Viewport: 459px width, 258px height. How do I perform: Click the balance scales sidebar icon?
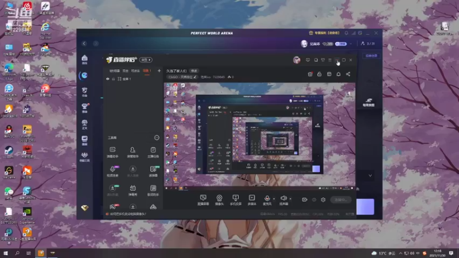click(x=84, y=124)
